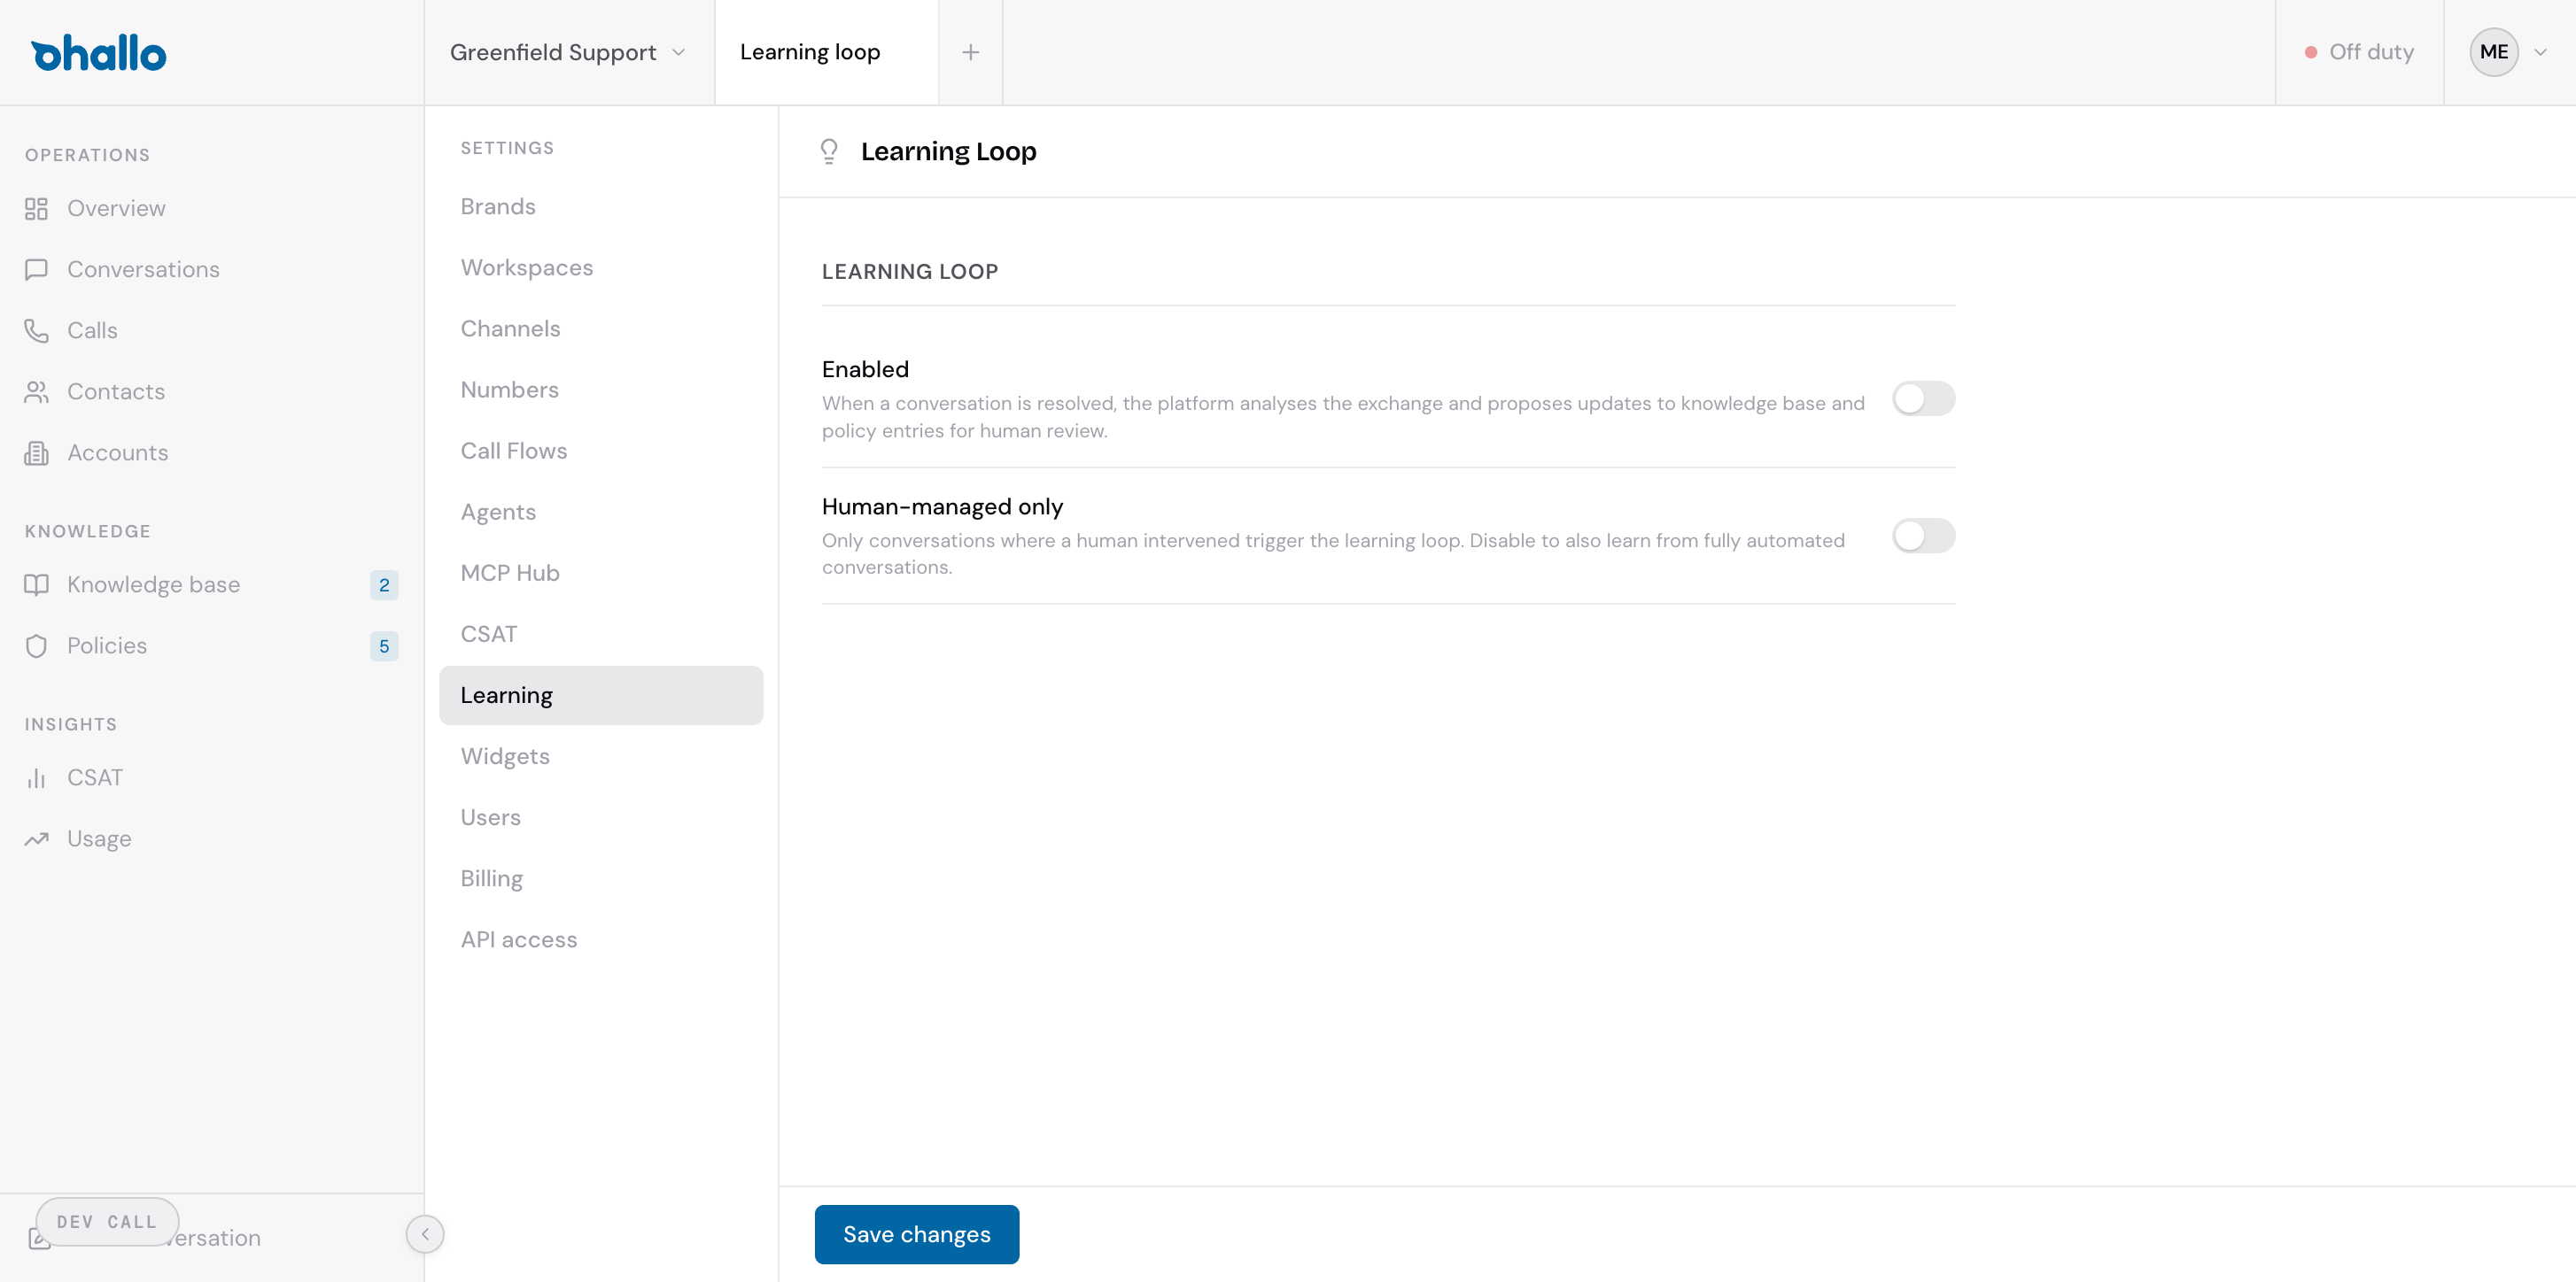Screen dimensions: 2576x1282
Task: Click the Learning Loop lightbulb icon
Action: coord(829,152)
